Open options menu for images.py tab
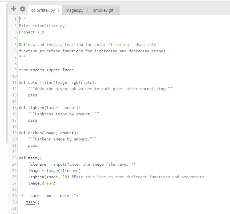The width and height of the screenshot is (230, 214). point(87,10)
